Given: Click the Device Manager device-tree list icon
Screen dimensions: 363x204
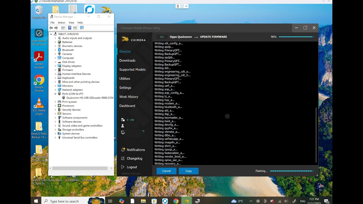Looking at the screenshot, I should click(63, 28).
